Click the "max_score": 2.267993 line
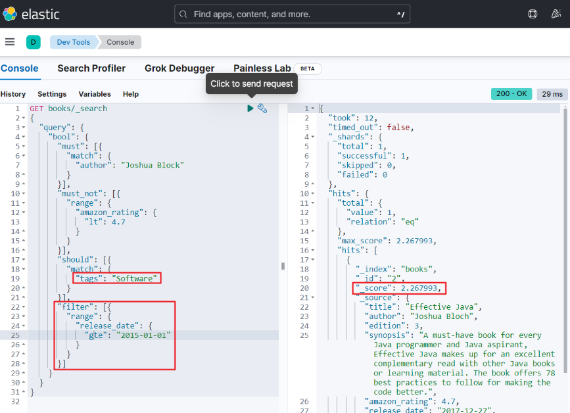Viewport: 570px width, 413px height. (x=387, y=241)
